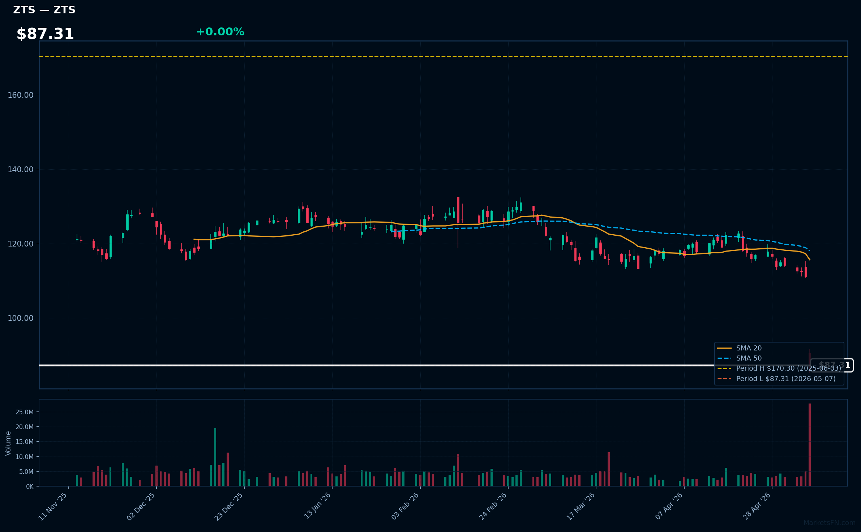
Task: Click the 07 Apr '26 date label
Action: pyautogui.click(x=669, y=506)
